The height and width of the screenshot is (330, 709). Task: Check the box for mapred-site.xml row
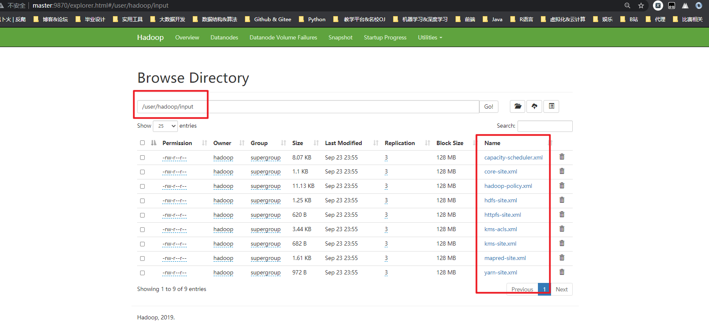142,258
